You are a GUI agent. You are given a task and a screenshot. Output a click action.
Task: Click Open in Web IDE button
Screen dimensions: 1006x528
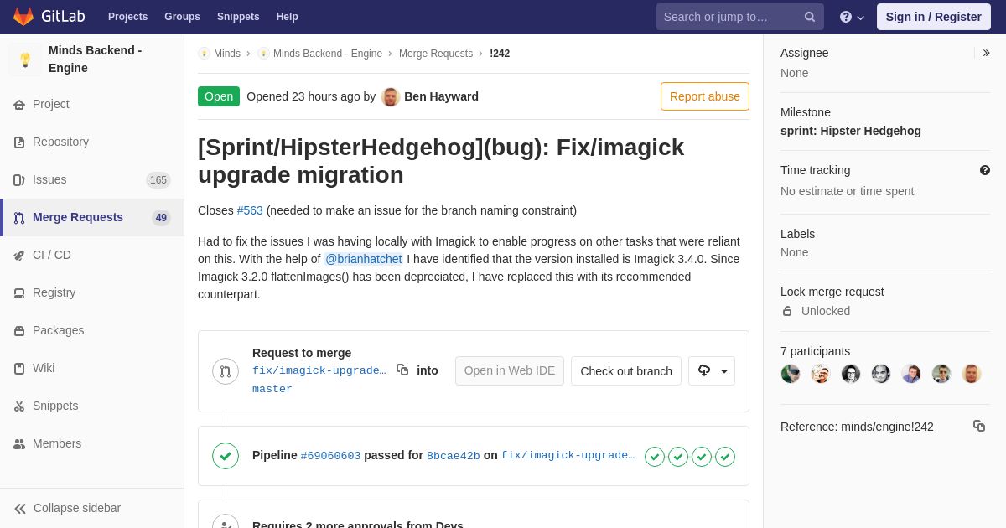click(x=510, y=370)
